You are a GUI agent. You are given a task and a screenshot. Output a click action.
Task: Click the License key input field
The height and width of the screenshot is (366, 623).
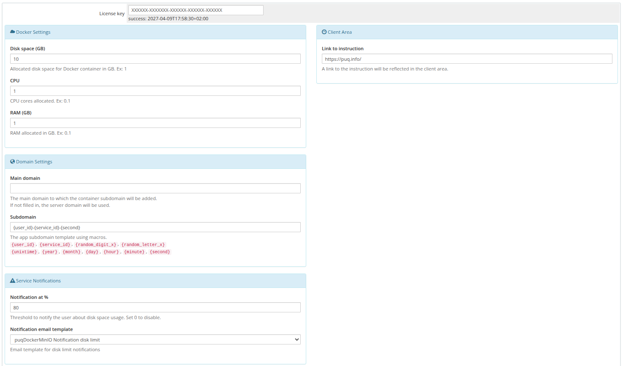(196, 10)
